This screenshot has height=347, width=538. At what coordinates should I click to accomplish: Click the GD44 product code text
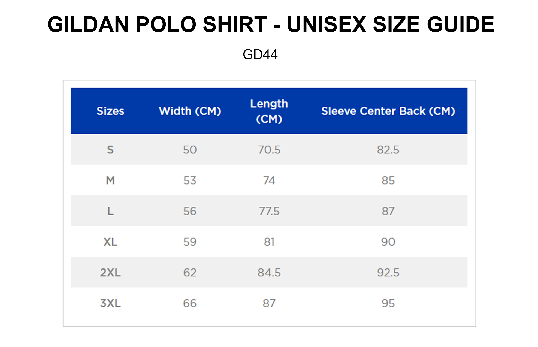tap(260, 54)
